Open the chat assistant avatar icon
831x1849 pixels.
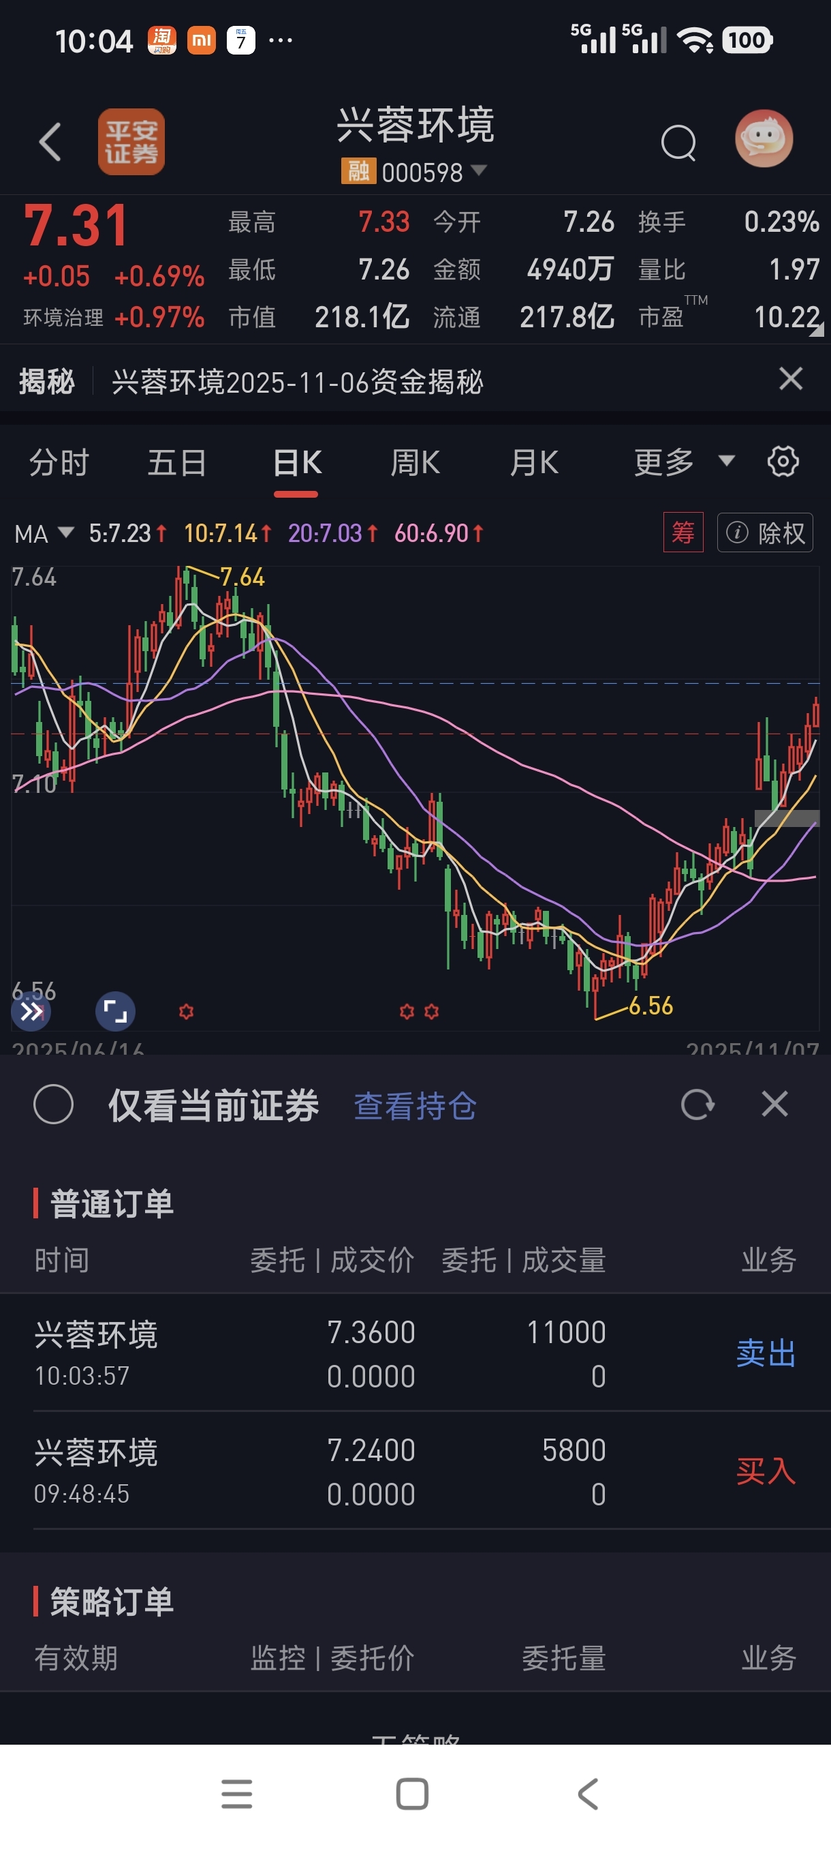tap(764, 138)
